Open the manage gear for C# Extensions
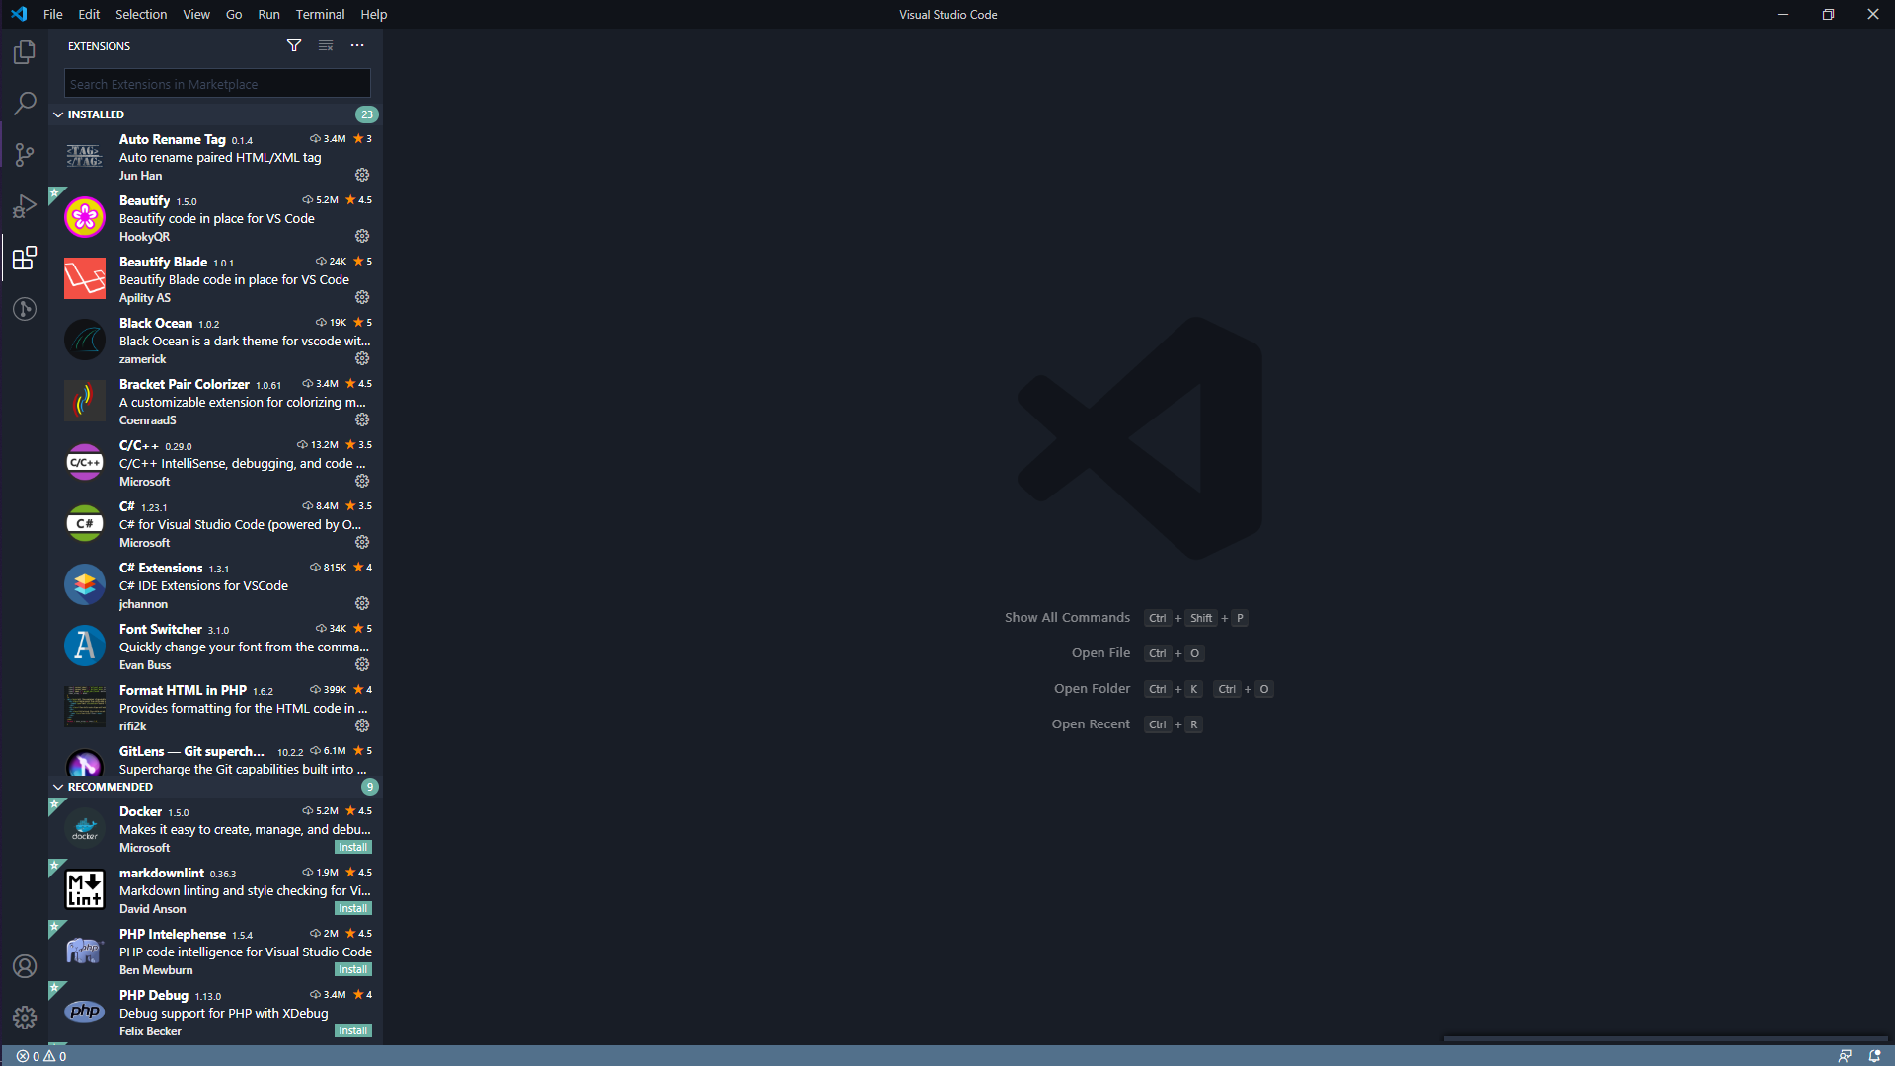This screenshot has height=1066, width=1895. click(x=362, y=603)
